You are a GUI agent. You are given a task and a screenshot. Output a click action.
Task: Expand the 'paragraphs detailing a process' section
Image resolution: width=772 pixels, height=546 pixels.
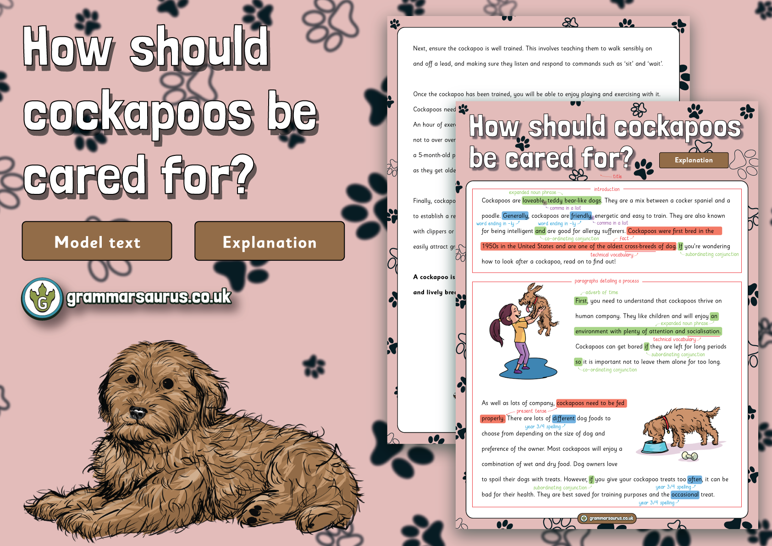click(606, 281)
